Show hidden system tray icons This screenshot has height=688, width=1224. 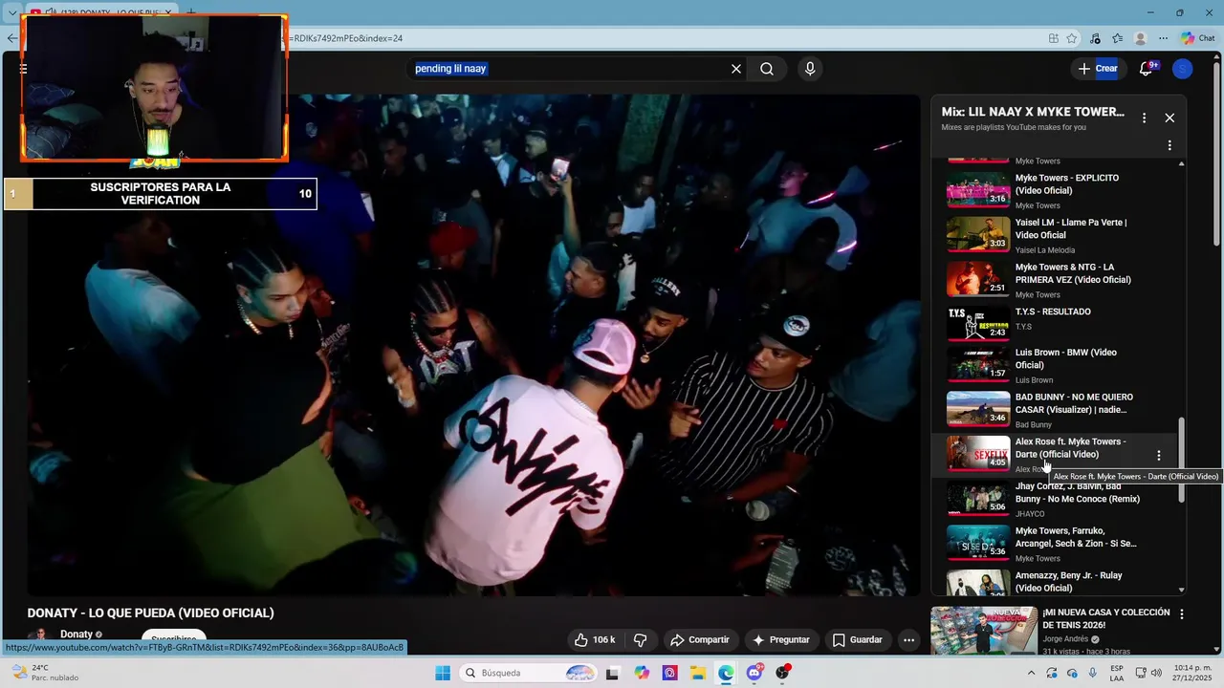[1031, 673]
